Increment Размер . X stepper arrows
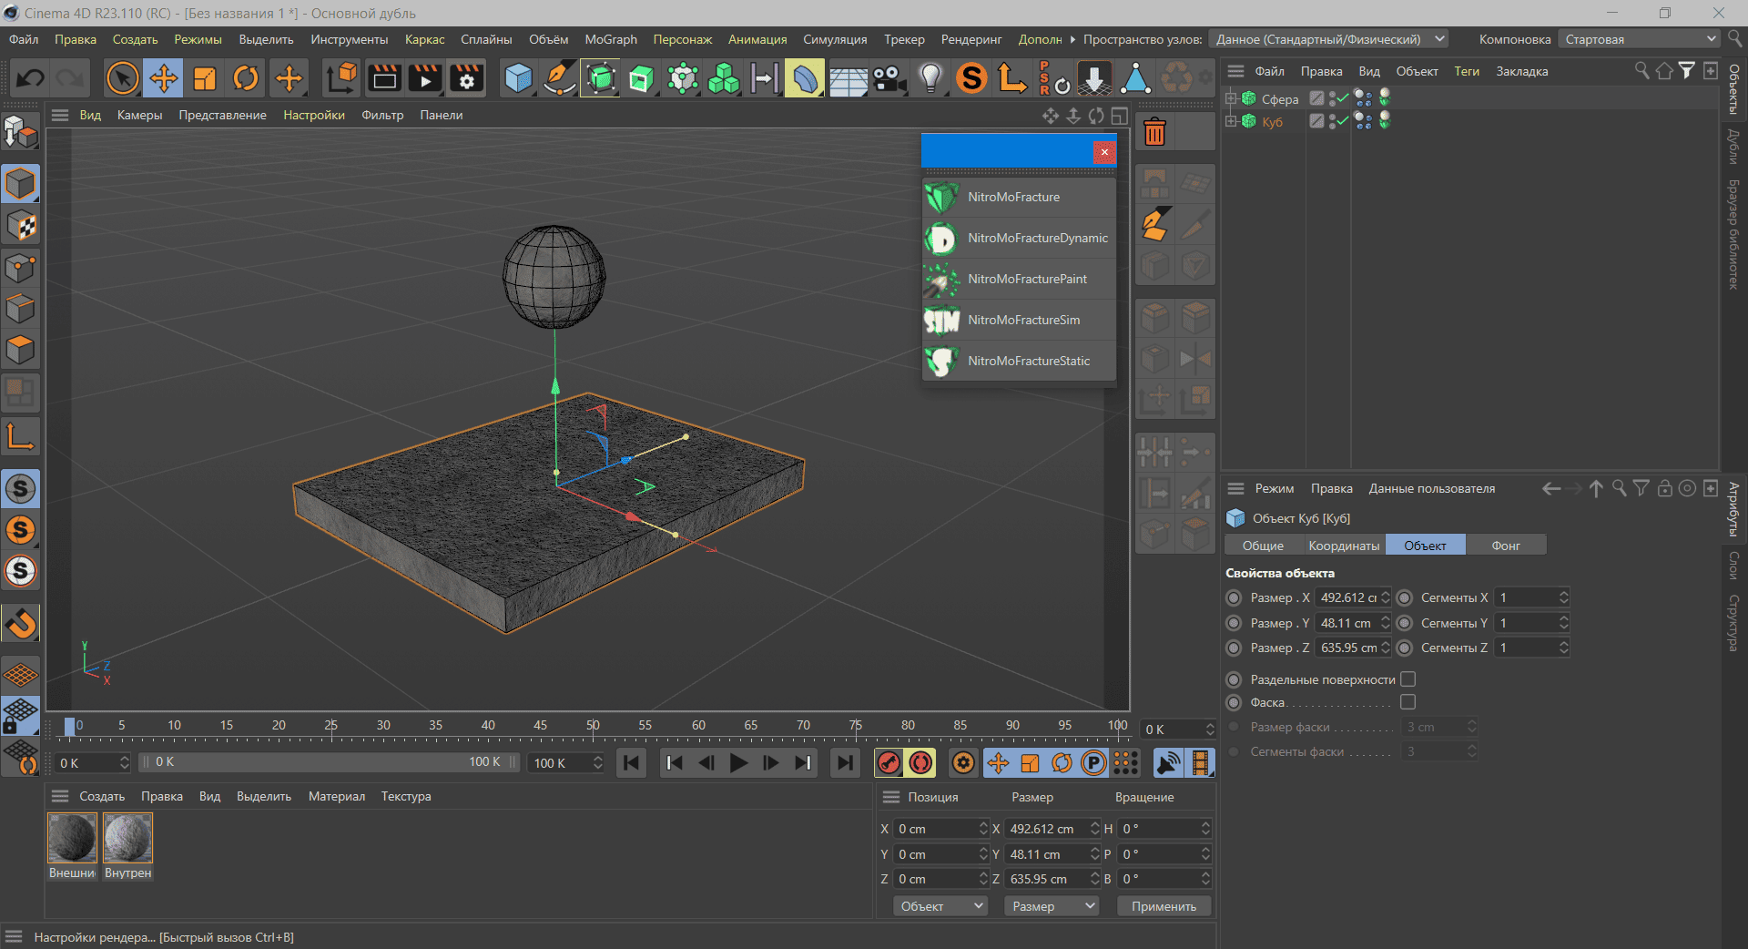 tap(1386, 597)
